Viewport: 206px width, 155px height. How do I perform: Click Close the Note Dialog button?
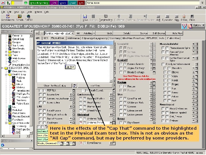tap(55, 86)
